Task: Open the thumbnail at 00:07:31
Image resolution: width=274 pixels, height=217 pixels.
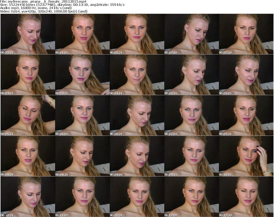Action: (x=246, y=116)
